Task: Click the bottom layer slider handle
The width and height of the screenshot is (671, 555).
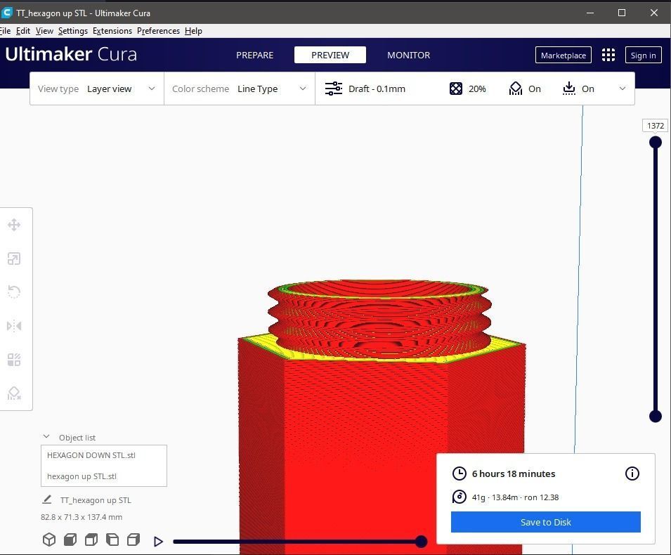Action: pyautogui.click(x=655, y=416)
